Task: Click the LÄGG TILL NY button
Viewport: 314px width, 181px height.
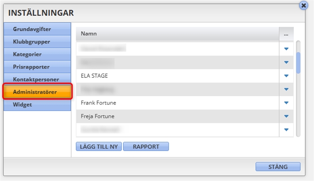Action: (x=99, y=147)
